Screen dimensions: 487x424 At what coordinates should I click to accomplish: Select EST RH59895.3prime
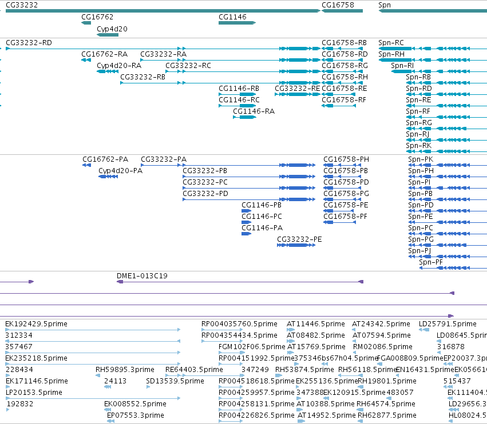(x=125, y=370)
